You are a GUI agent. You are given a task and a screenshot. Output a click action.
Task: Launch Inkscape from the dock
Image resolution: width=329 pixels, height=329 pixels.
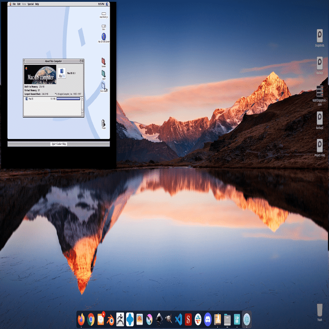[159, 319]
